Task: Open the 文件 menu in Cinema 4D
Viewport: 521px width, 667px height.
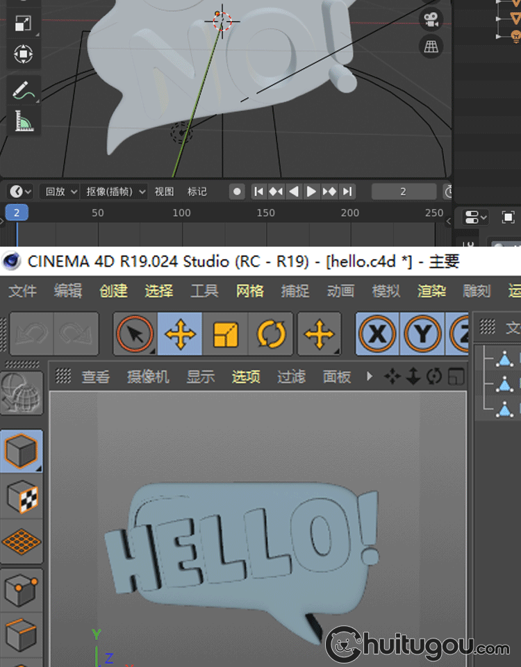Action: (x=22, y=291)
